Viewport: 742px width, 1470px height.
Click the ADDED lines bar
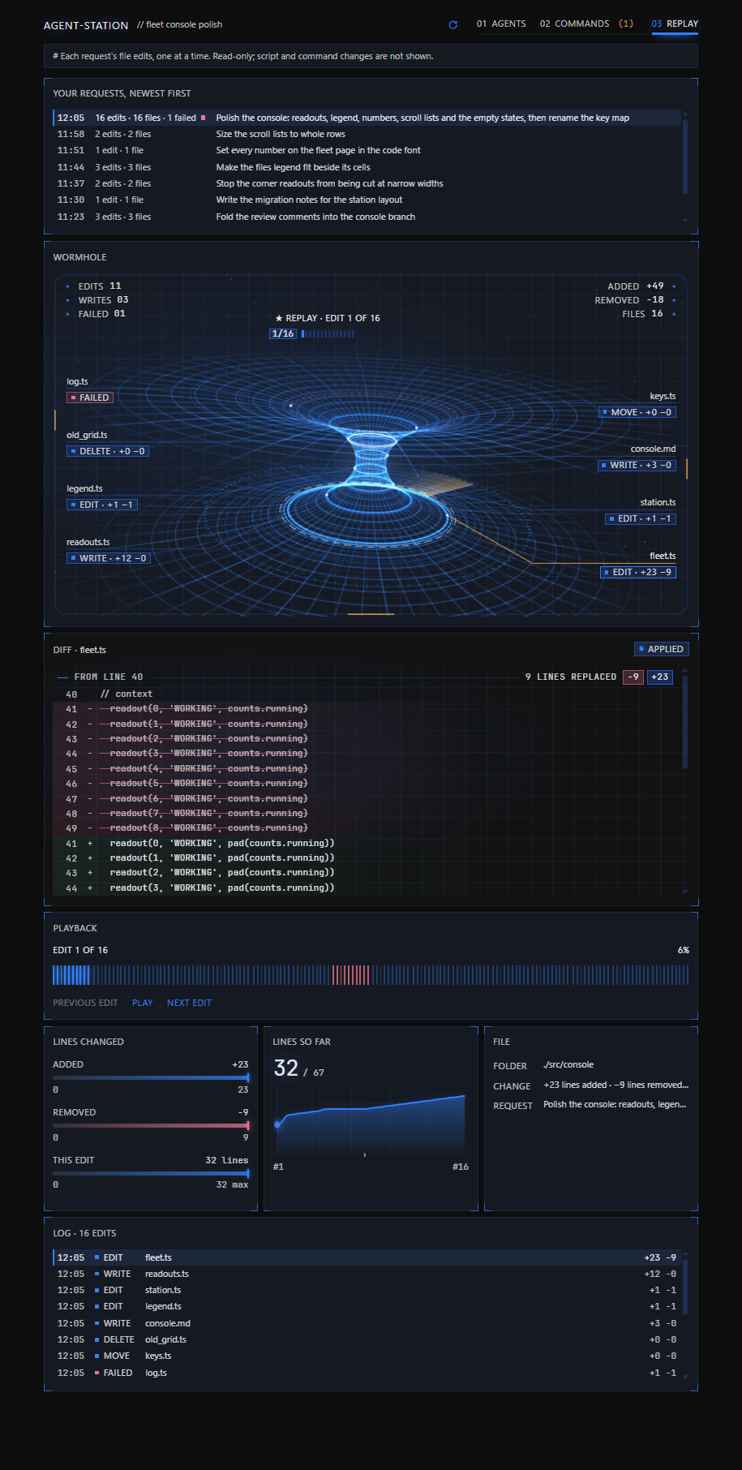(151, 1077)
